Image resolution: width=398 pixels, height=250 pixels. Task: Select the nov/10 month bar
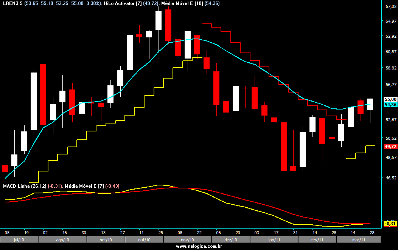(x=188, y=240)
